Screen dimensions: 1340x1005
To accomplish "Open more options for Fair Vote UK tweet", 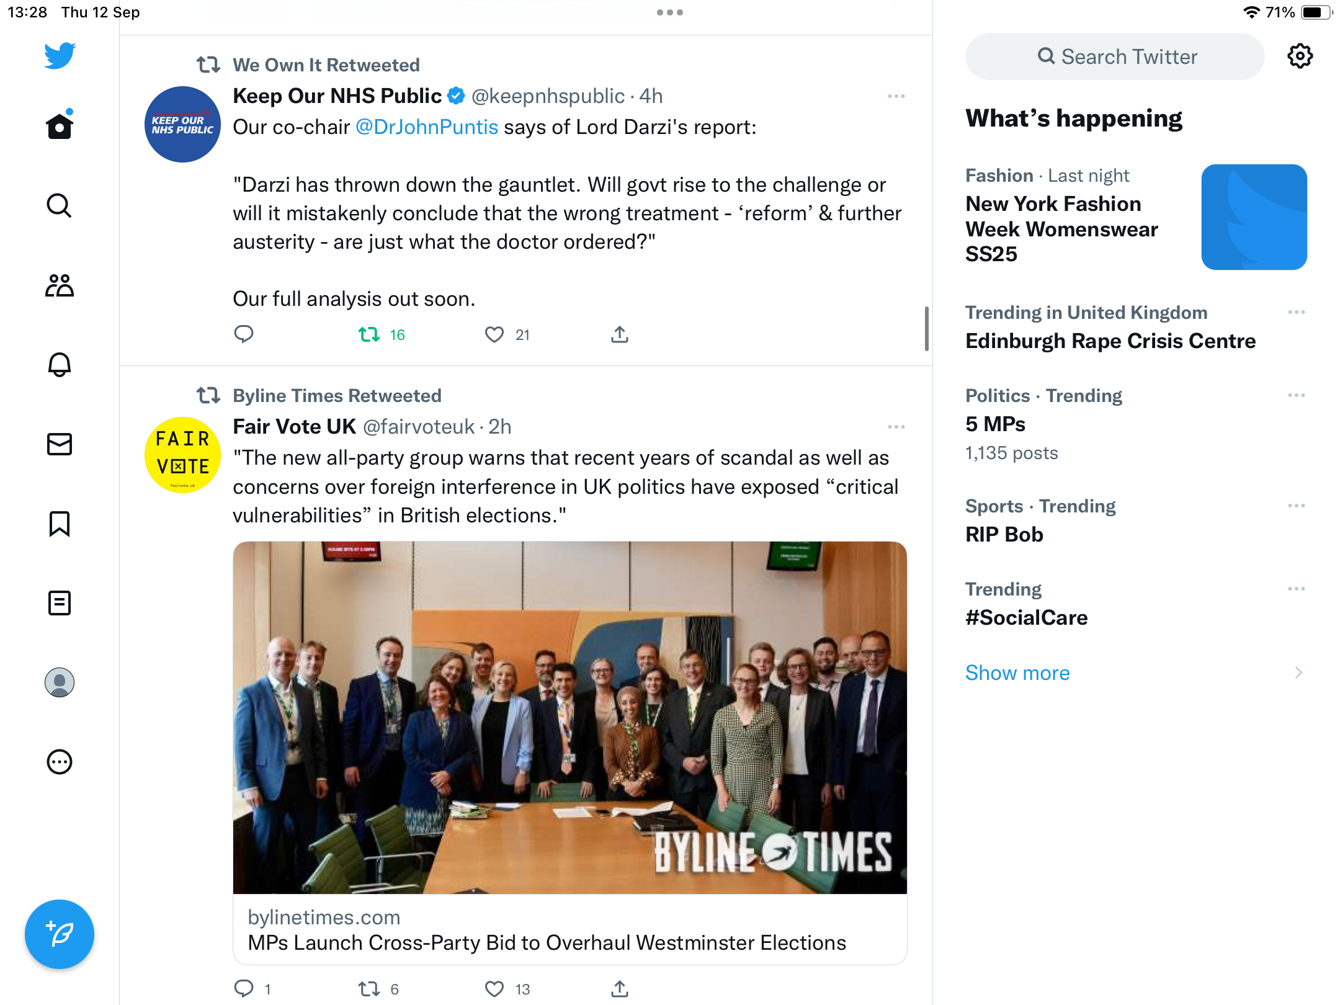I will point(896,427).
